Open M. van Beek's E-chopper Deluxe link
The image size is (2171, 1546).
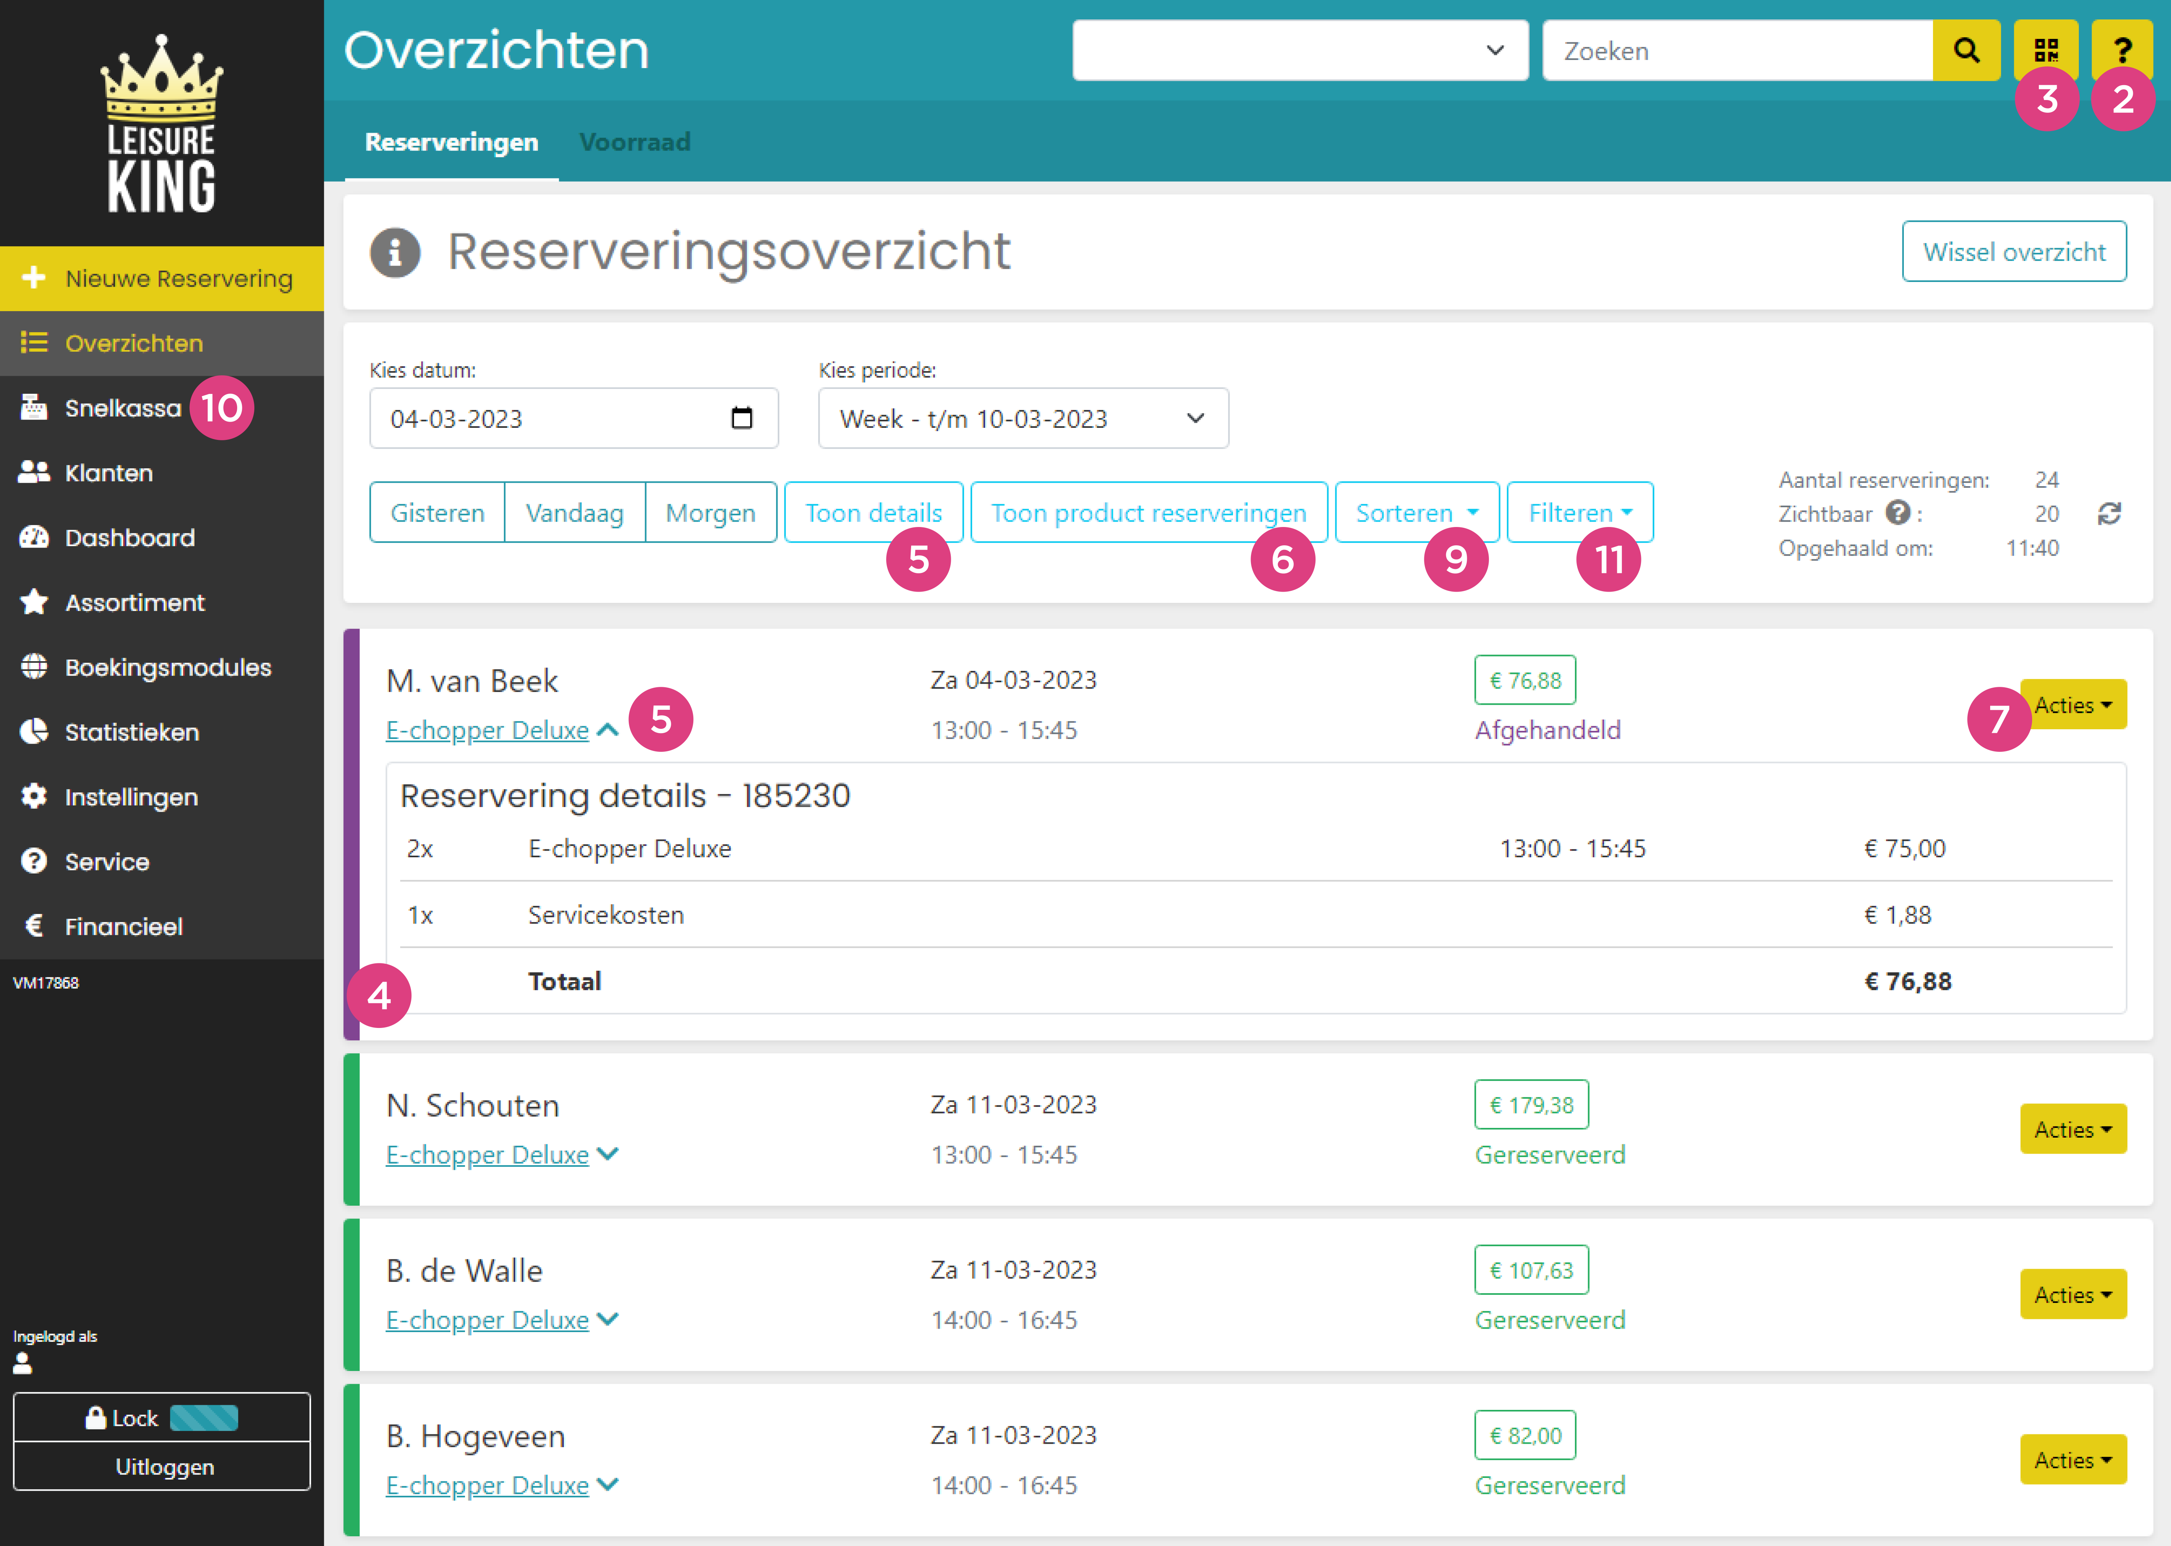click(x=487, y=730)
